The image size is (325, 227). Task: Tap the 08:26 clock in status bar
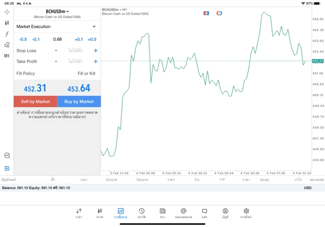click(9, 4)
